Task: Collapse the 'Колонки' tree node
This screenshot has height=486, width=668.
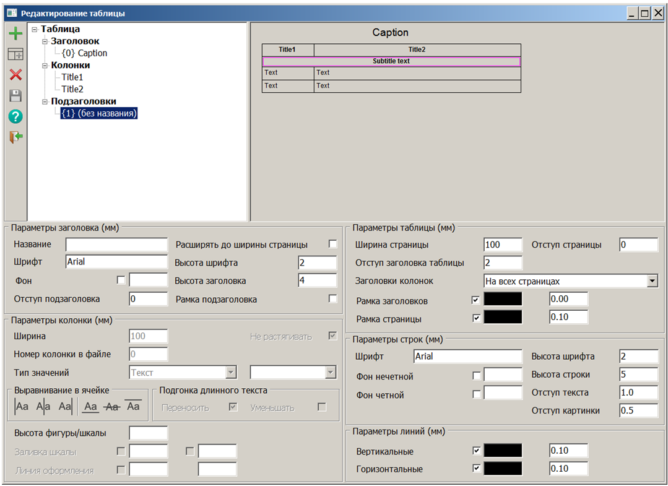Action: 45,65
